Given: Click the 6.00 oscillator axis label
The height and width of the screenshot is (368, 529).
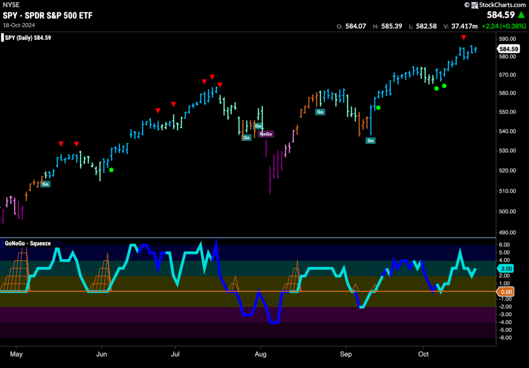Looking at the screenshot, I should pos(505,244).
